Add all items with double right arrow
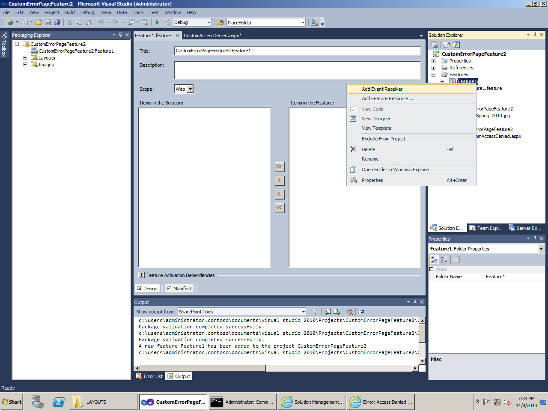The height and width of the screenshot is (411, 548). (x=279, y=167)
